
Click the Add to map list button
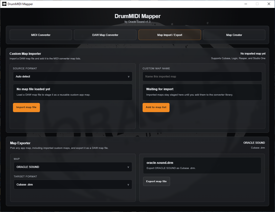pyautogui.click(x=156, y=107)
